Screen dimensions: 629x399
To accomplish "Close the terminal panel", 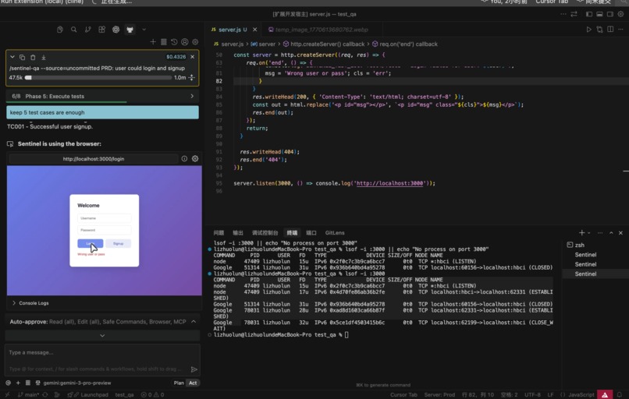I will (620, 233).
